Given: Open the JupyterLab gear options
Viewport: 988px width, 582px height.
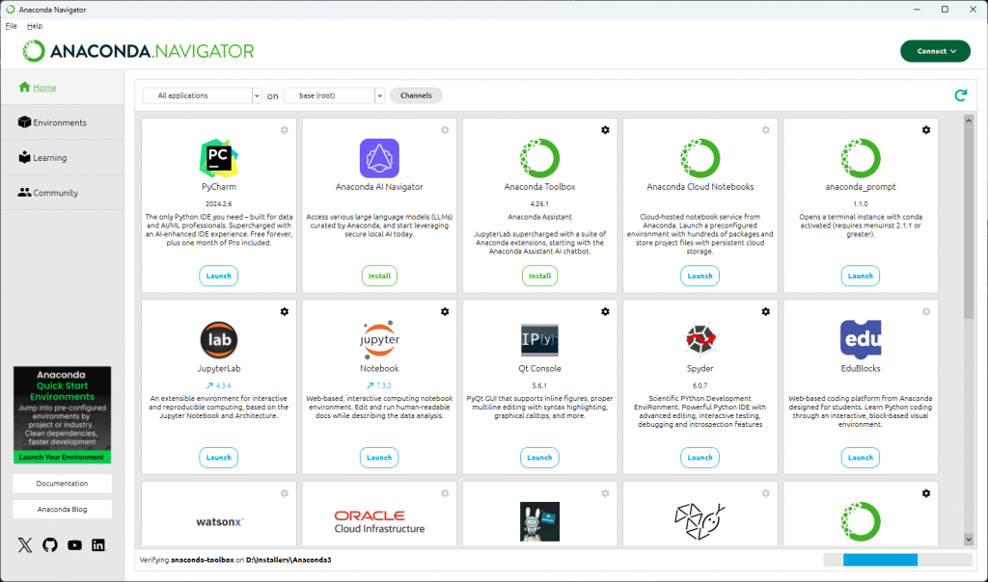Looking at the screenshot, I should (285, 312).
